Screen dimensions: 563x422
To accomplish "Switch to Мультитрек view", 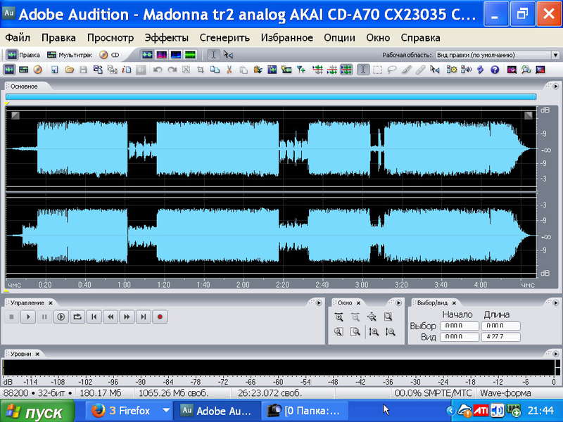I will [70, 55].
